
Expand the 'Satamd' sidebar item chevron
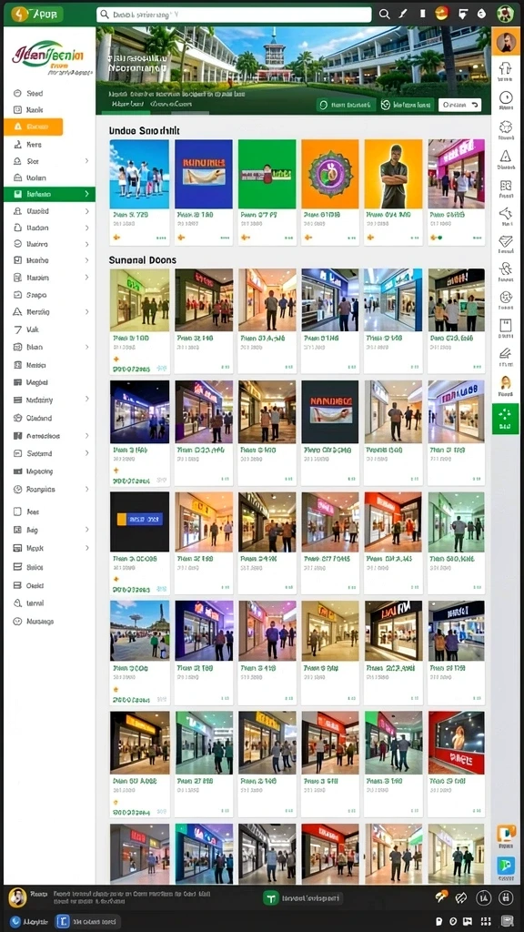pyautogui.click(x=86, y=453)
